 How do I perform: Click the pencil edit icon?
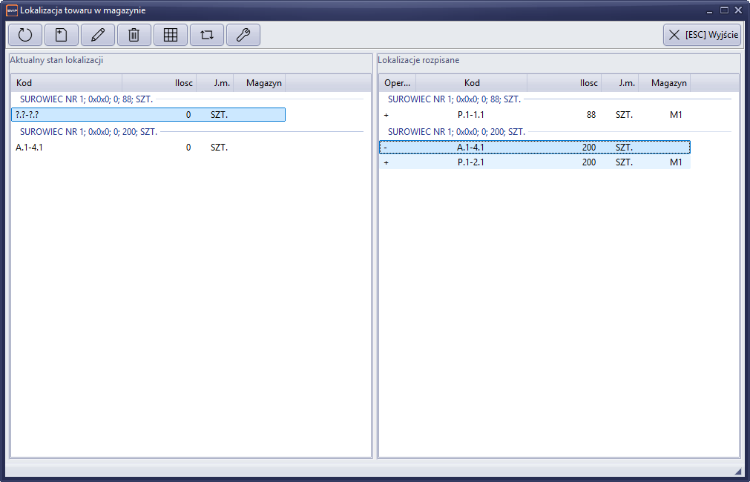(x=98, y=35)
